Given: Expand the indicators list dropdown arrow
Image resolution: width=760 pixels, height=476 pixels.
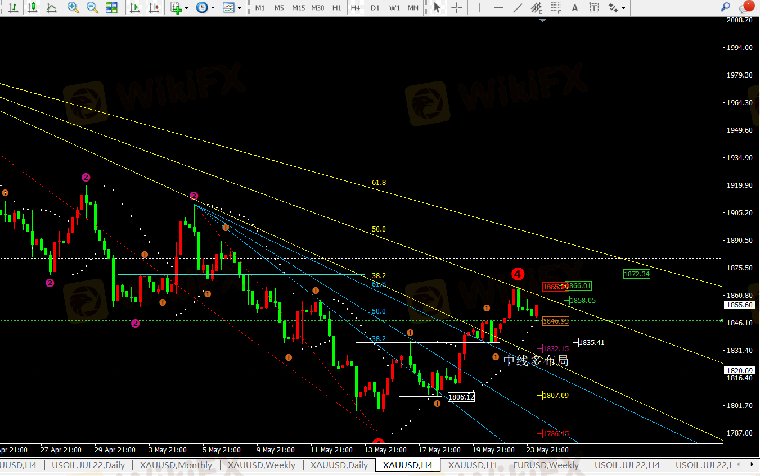Looking at the screenshot, I should pos(188,8).
